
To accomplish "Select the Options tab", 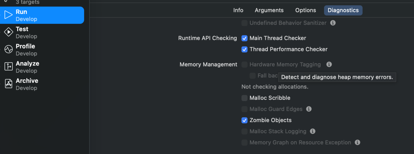I will tap(306, 10).
